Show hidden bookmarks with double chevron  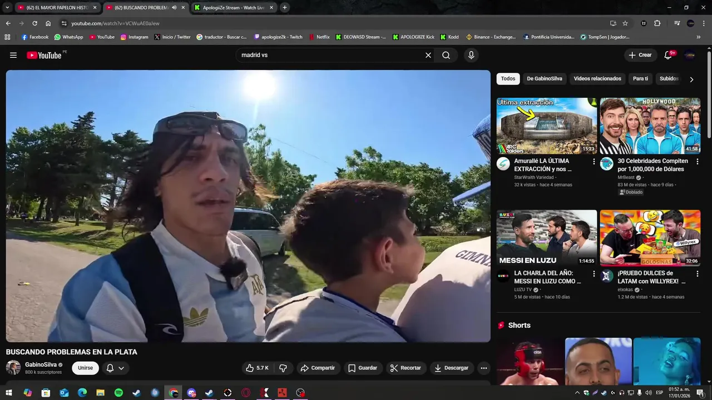pos(699,37)
